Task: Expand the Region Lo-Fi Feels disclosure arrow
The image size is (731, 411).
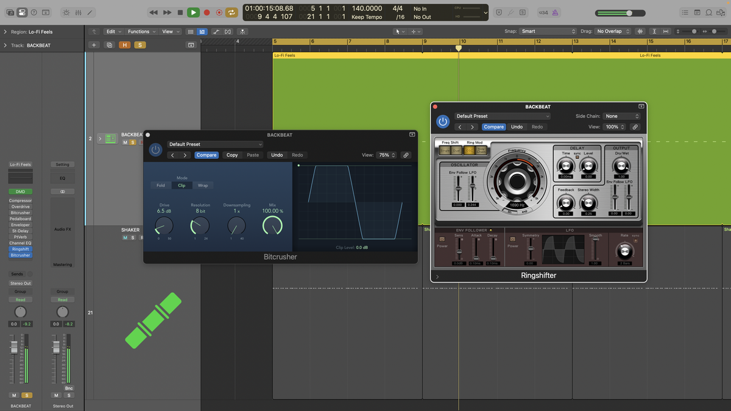Action: 5,32
